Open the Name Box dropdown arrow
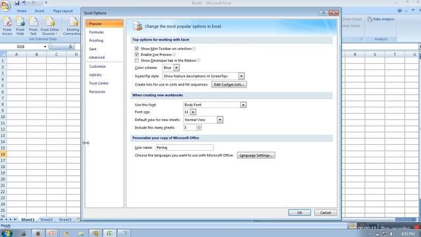The height and width of the screenshot is (237, 421). coord(45,47)
